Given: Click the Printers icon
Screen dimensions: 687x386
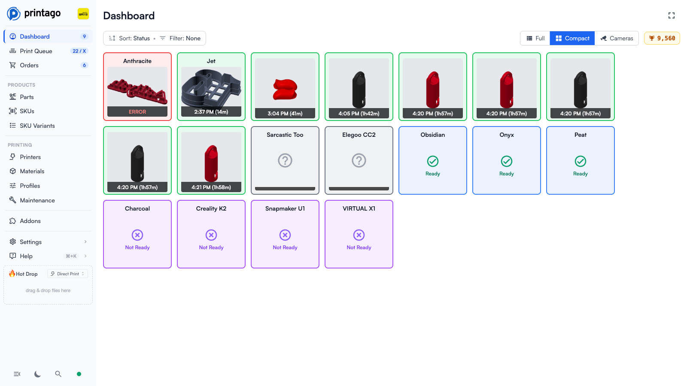Looking at the screenshot, I should coord(13,157).
